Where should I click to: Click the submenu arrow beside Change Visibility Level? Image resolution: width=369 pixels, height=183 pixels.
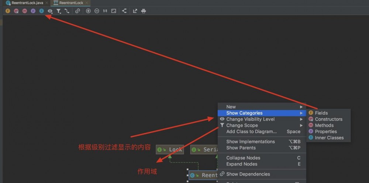(301, 119)
